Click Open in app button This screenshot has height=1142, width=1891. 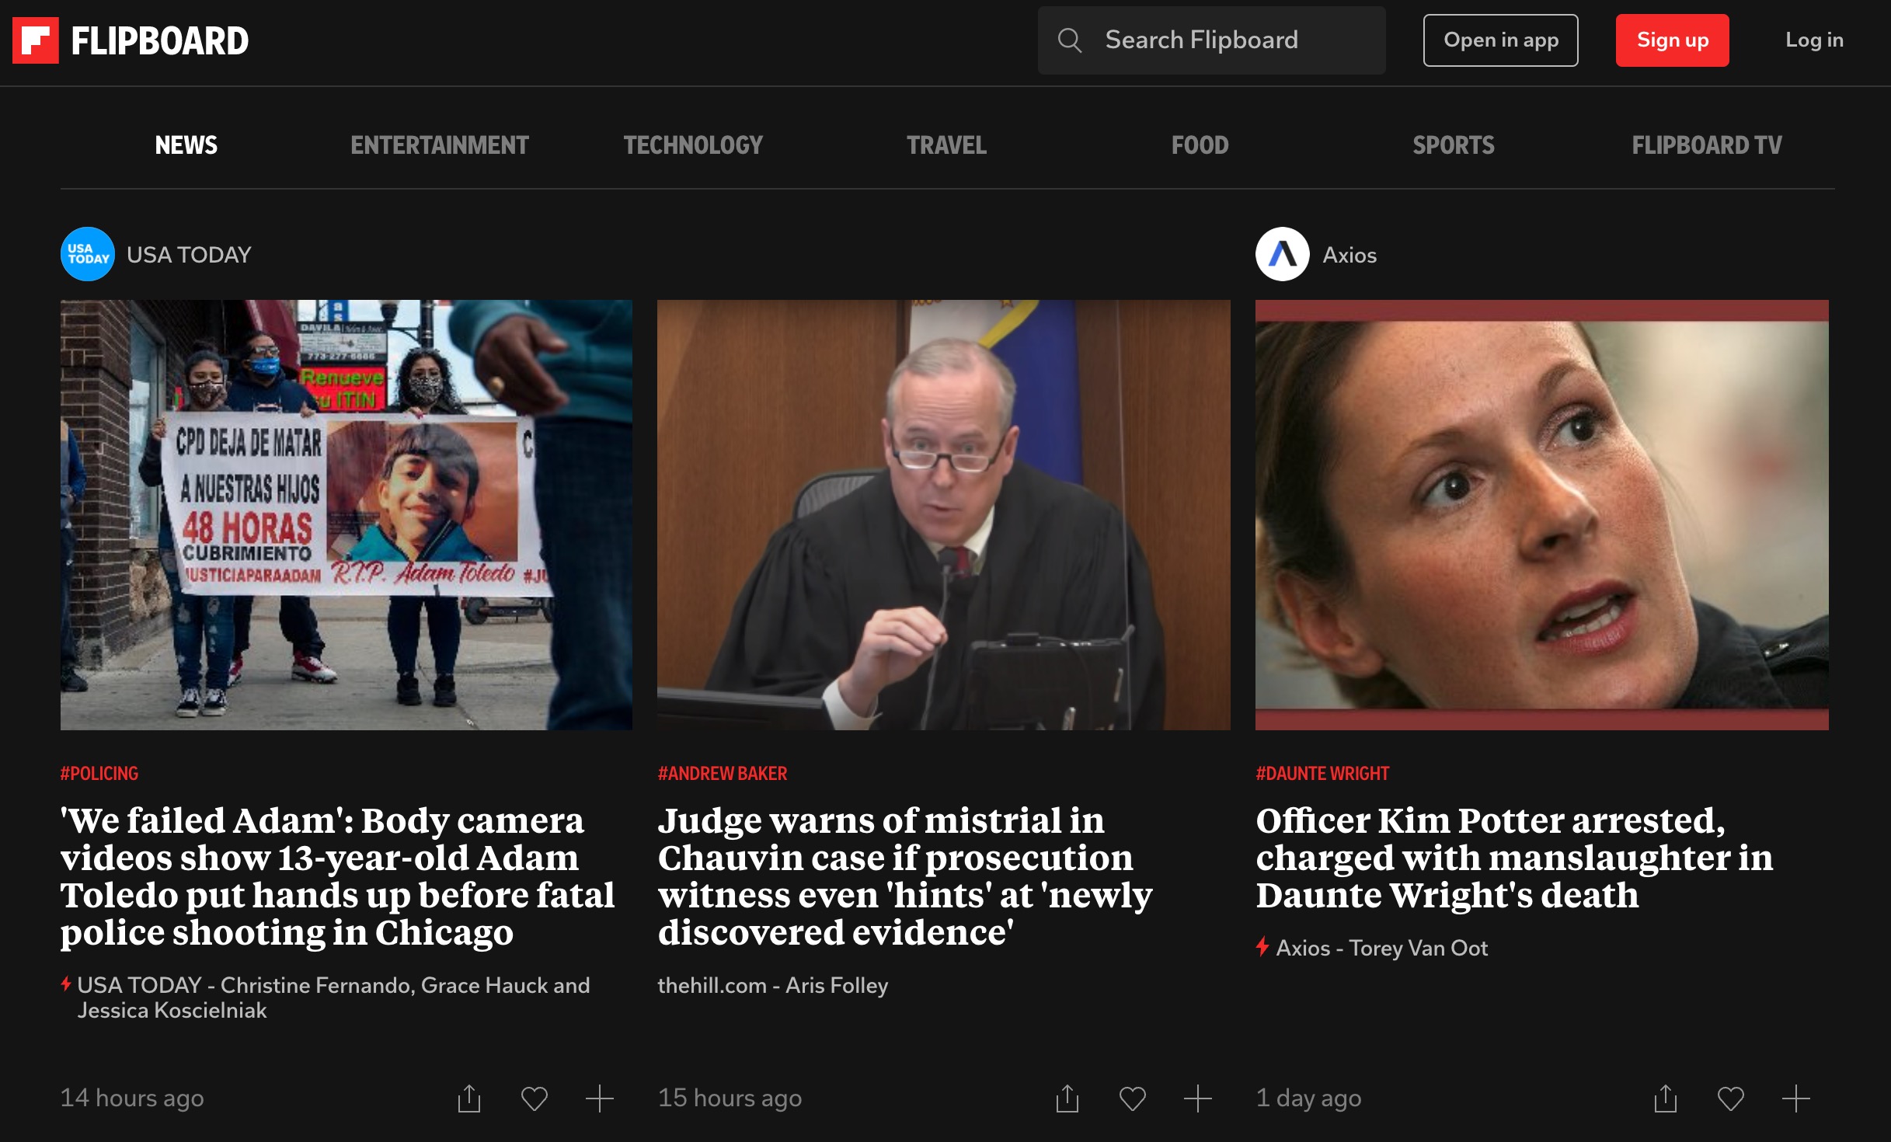1500,40
